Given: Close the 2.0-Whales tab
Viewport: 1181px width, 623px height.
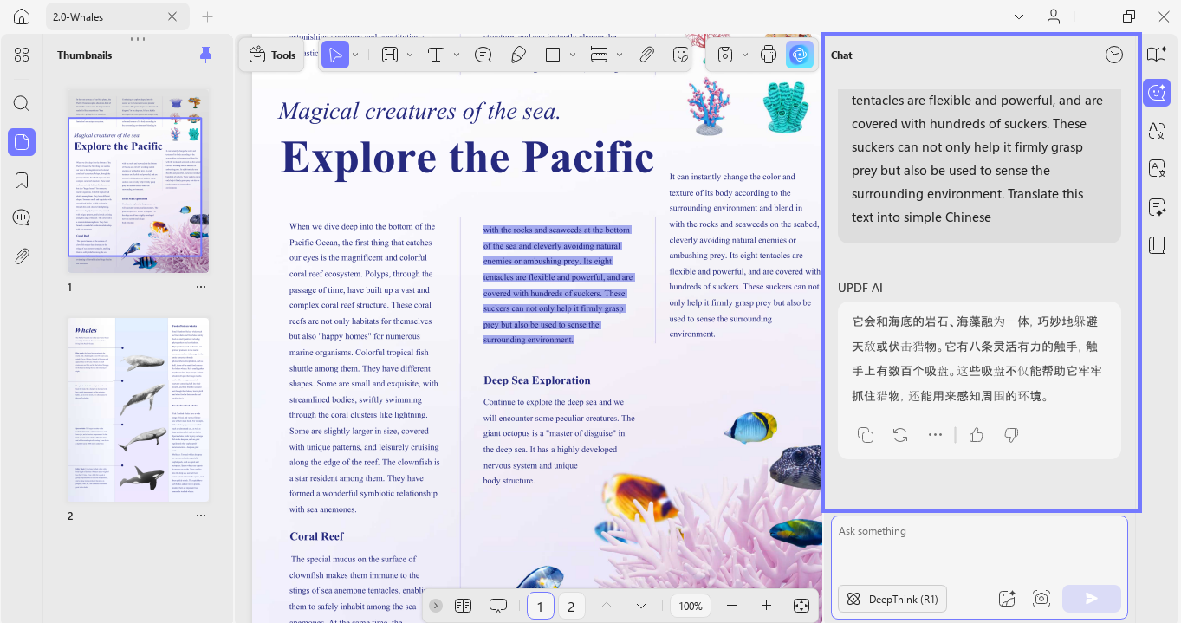Looking at the screenshot, I should 172,16.
